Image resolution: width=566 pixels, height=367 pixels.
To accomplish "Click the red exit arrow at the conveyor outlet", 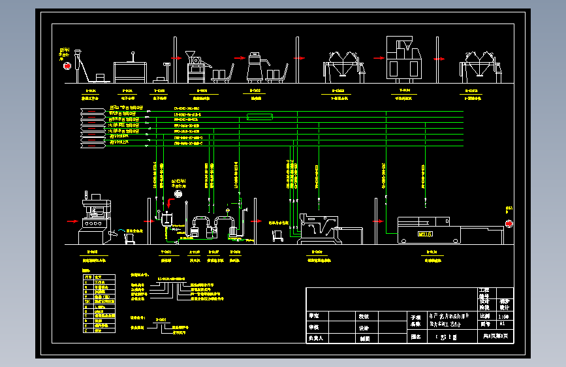I will 509,224.
